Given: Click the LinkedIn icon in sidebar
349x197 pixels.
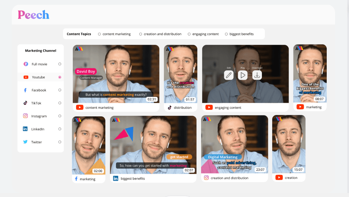Looking at the screenshot, I should pos(25,129).
